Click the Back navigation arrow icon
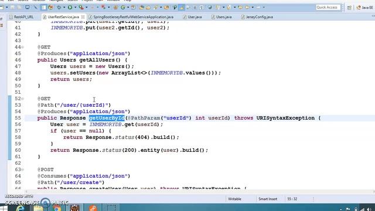This screenshot has width=375, height=211. click(x=247, y=8)
